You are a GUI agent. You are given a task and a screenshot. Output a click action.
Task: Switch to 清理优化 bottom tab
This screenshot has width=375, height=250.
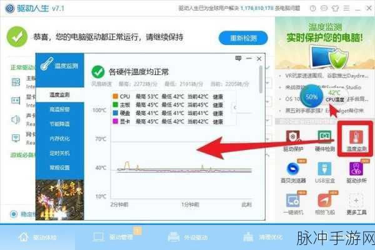[263, 237]
